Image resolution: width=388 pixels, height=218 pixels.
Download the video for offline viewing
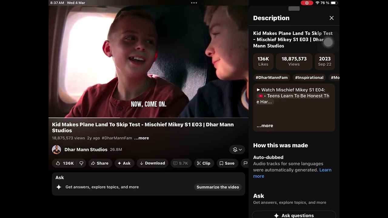pos(152,163)
